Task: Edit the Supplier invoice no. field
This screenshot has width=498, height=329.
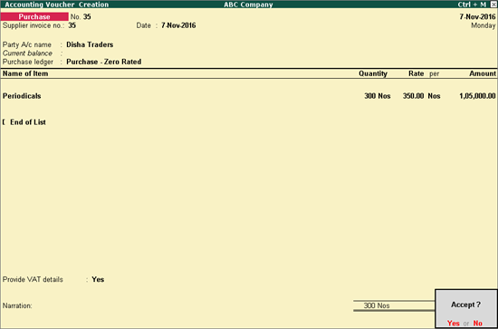Action: [72, 25]
